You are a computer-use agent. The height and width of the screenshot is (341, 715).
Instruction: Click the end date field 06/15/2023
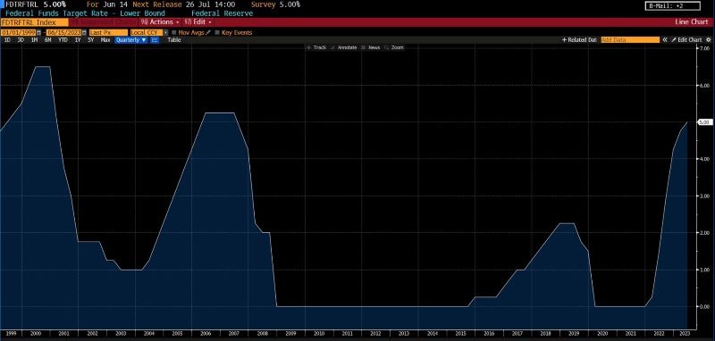click(63, 33)
